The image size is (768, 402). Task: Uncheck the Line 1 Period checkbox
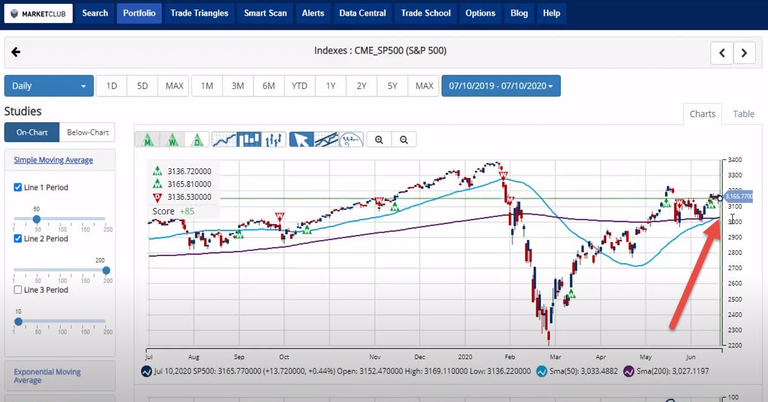18,188
